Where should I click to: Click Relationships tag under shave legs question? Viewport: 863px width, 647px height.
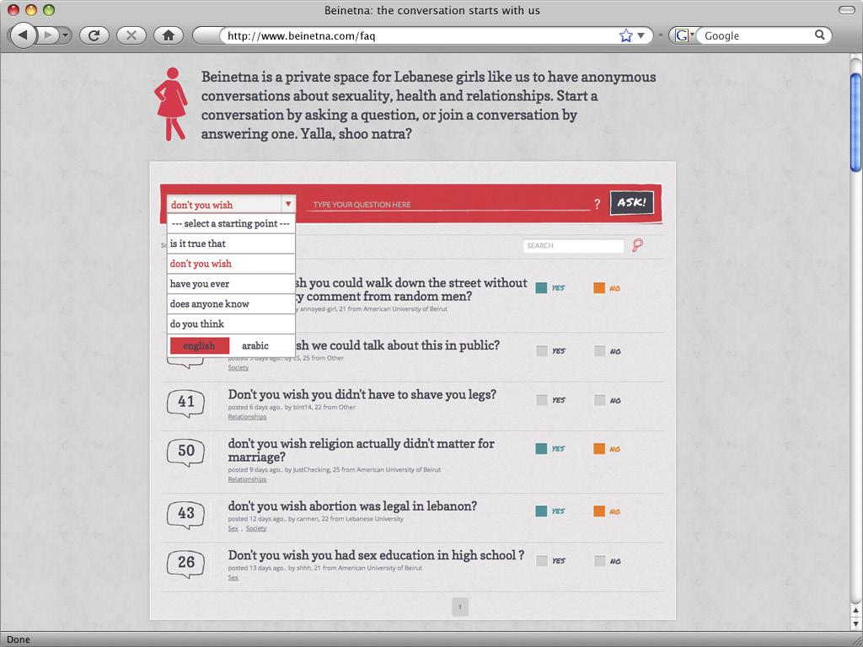coord(247,416)
